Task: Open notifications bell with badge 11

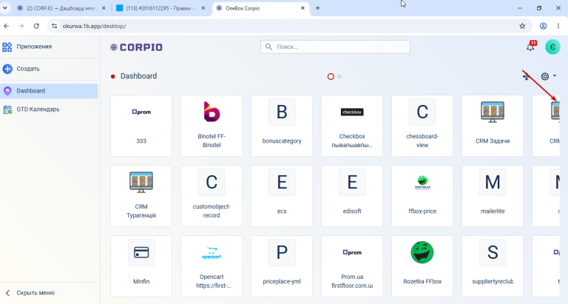Action: tap(531, 47)
